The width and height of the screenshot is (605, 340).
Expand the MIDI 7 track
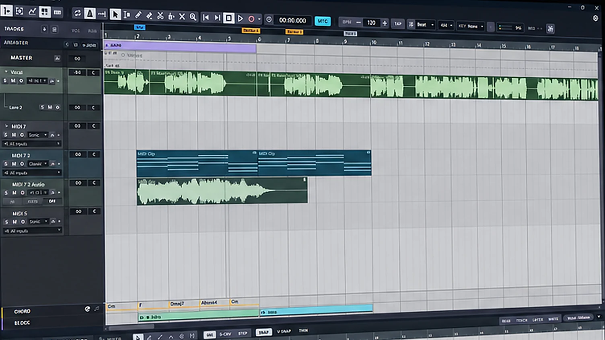pyautogui.click(x=6, y=126)
